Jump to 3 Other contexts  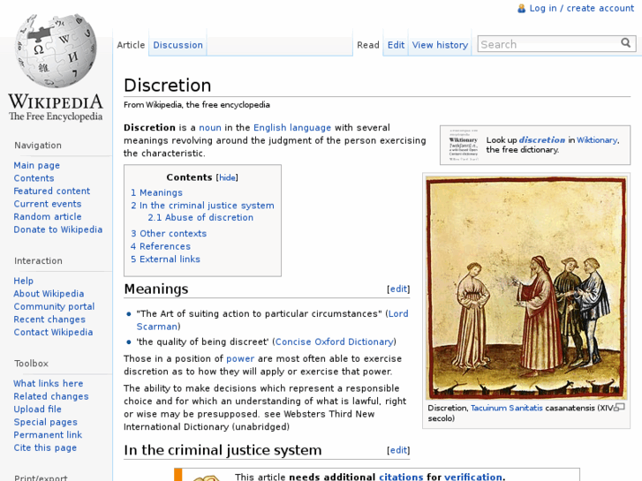(x=169, y=234)
